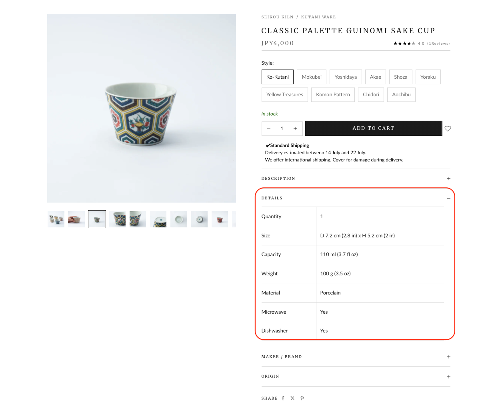
Task: Share on Pinterest icon
Action: pos(302,398)
